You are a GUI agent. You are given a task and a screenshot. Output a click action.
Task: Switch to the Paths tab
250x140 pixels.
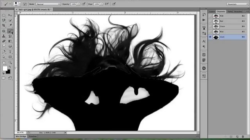230,12
